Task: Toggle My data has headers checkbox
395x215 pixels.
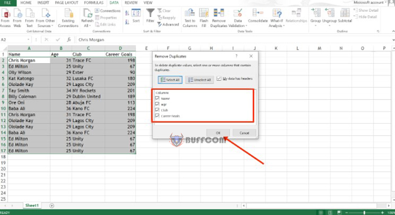Action: [219, 78]
